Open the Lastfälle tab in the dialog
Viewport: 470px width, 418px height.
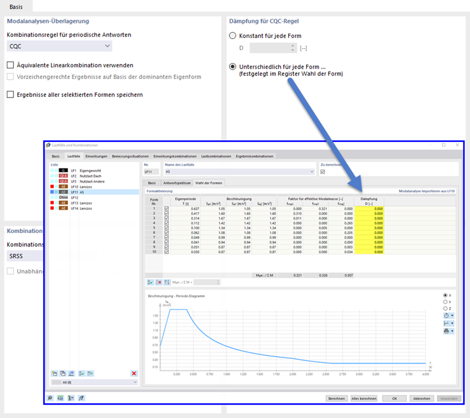(74, 156)
